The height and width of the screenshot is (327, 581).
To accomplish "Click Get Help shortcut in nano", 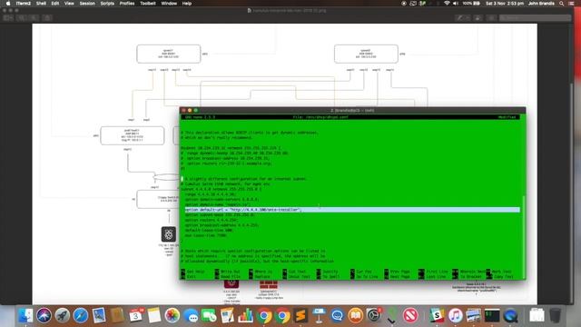I will tap(192, 272).
